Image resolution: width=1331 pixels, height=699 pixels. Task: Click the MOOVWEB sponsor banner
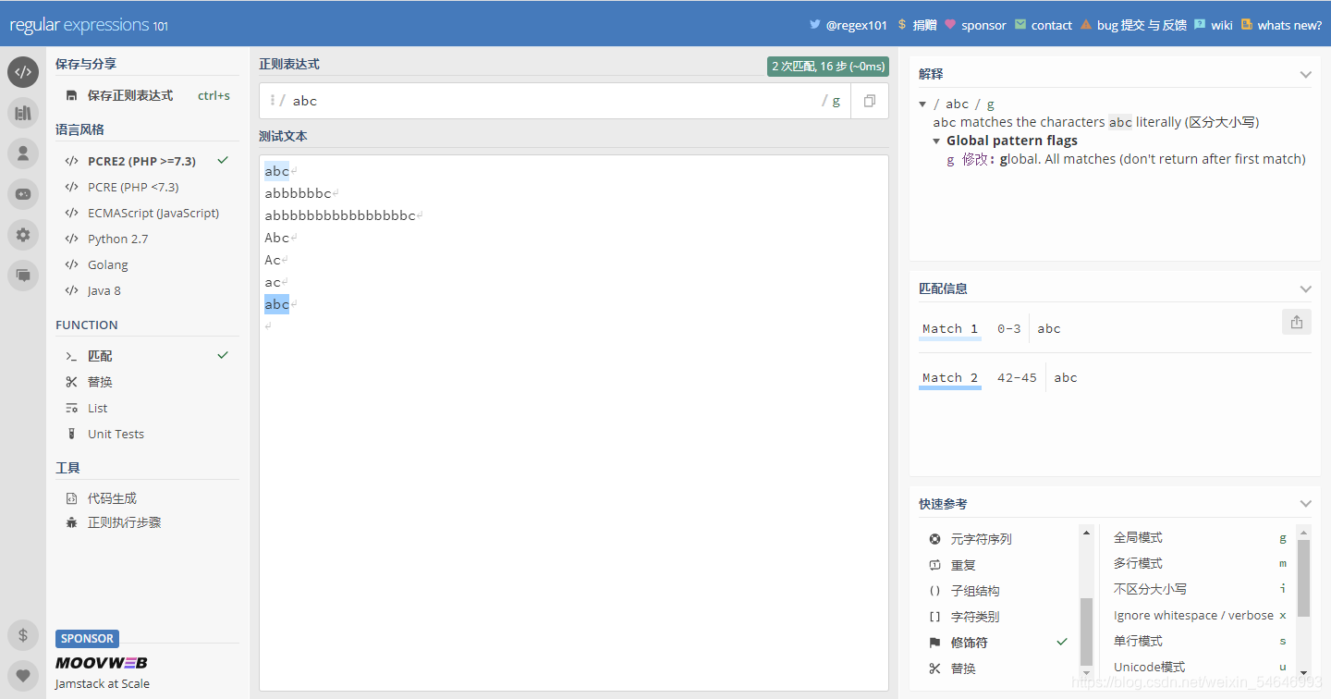click(101, 662)
